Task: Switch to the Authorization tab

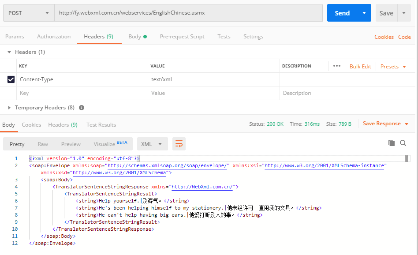Action: coord(54,37)
